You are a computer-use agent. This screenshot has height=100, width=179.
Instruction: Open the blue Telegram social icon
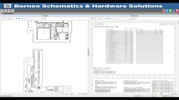(167, 11)
